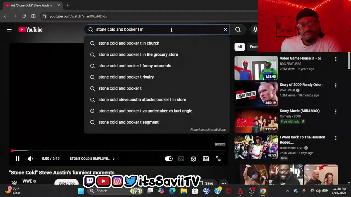Image resolution: width=351 pixels, height=197 pixels.
Task: Click the taskbar Search box
Action: (x=115, y=191)
